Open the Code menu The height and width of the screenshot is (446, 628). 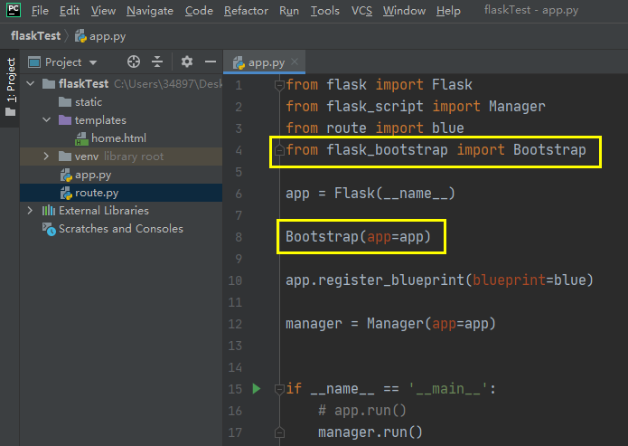199,11
